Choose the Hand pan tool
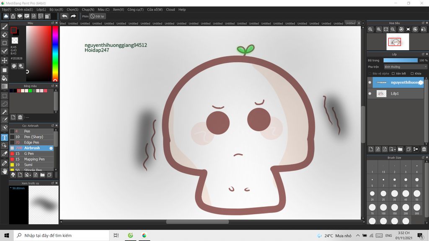 (x=4, y=171)
